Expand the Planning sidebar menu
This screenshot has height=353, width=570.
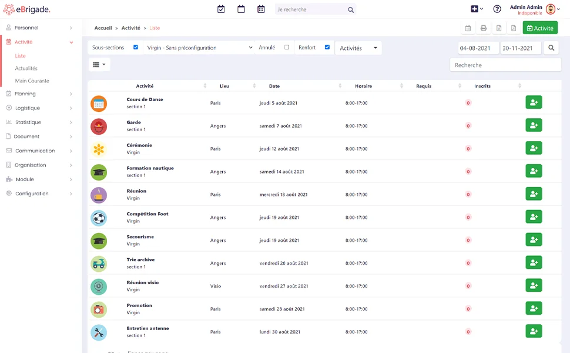tap(39, 94)
